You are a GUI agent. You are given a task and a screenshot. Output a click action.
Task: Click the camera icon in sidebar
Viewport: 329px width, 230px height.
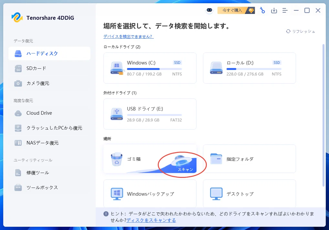18,84
